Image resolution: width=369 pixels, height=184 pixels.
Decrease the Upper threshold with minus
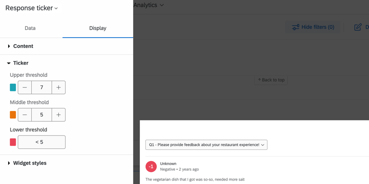[x=25, y=87]
